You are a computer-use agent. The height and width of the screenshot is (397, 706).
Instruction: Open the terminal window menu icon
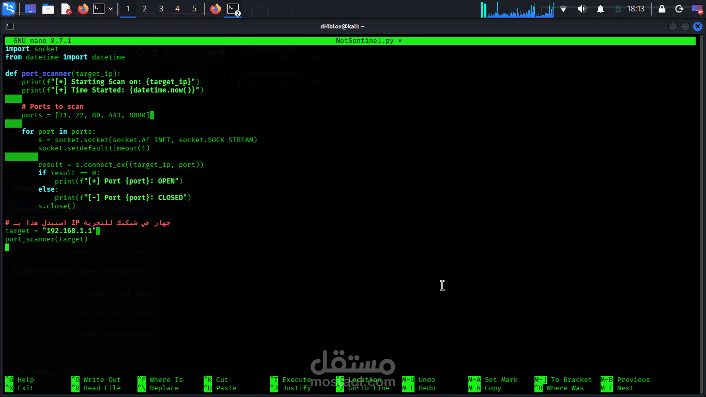coord(10,26)
